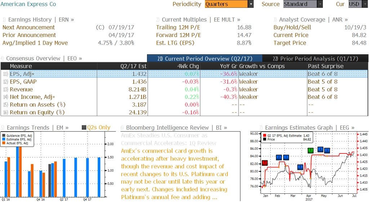The height and width of the screenshot is (202, 369).
Task: Click the Actual EPS orange legend swatch
Action: (4, 143)
